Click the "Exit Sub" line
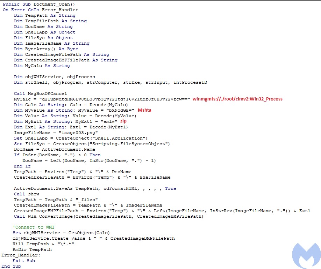321x269 pixels. click(x=24, y=261)
